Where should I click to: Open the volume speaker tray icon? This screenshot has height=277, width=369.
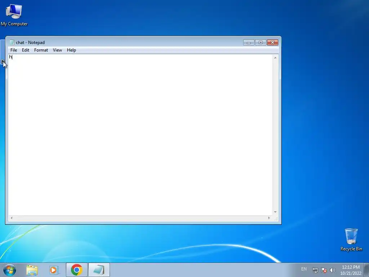click(x=333, y=270)
